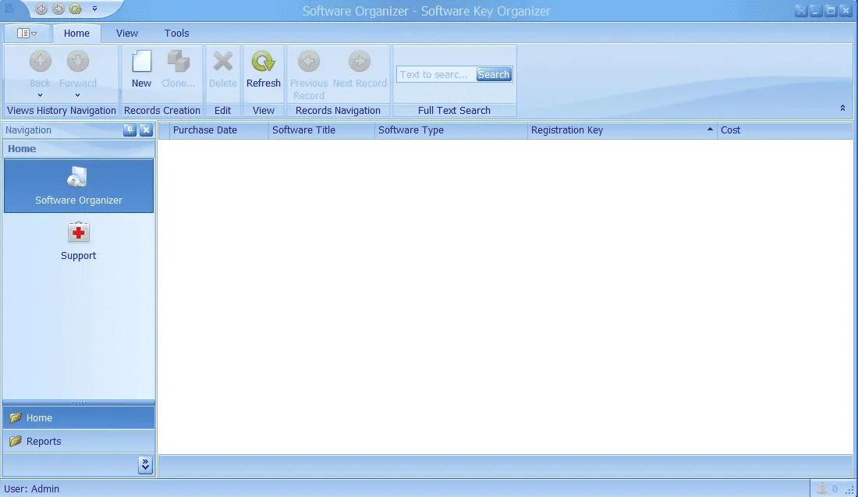Collapse the ribbon with double chevron
This screenshot has height=497, width=858.
pos(842,108)
